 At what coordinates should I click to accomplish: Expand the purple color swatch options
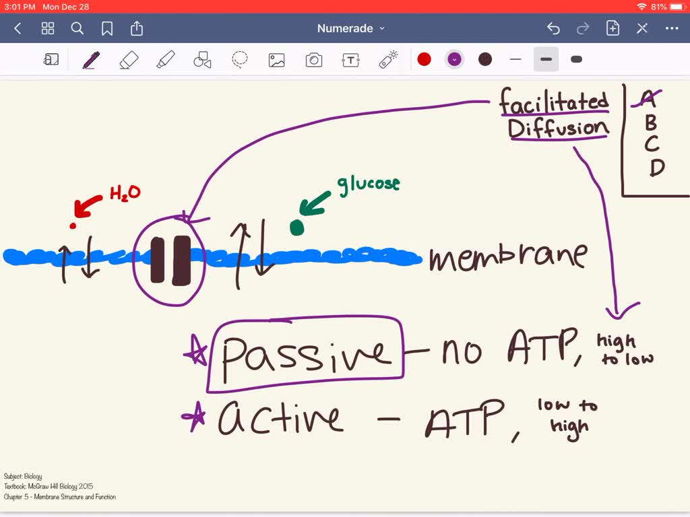click(455, 59)
